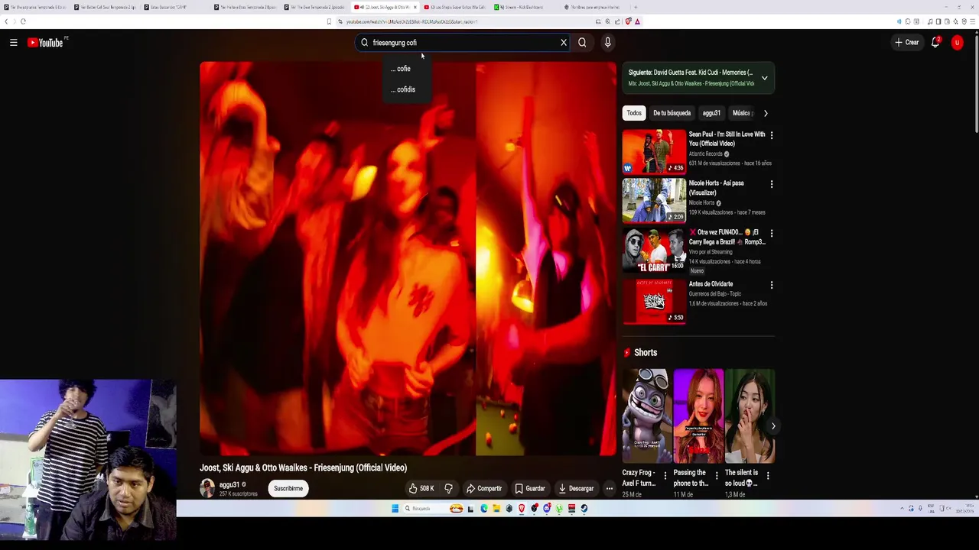Open Nicole Horts 'Así pasa' video title
The width and height of the screenshot is (979, 550).
click(x=716, y=188)
